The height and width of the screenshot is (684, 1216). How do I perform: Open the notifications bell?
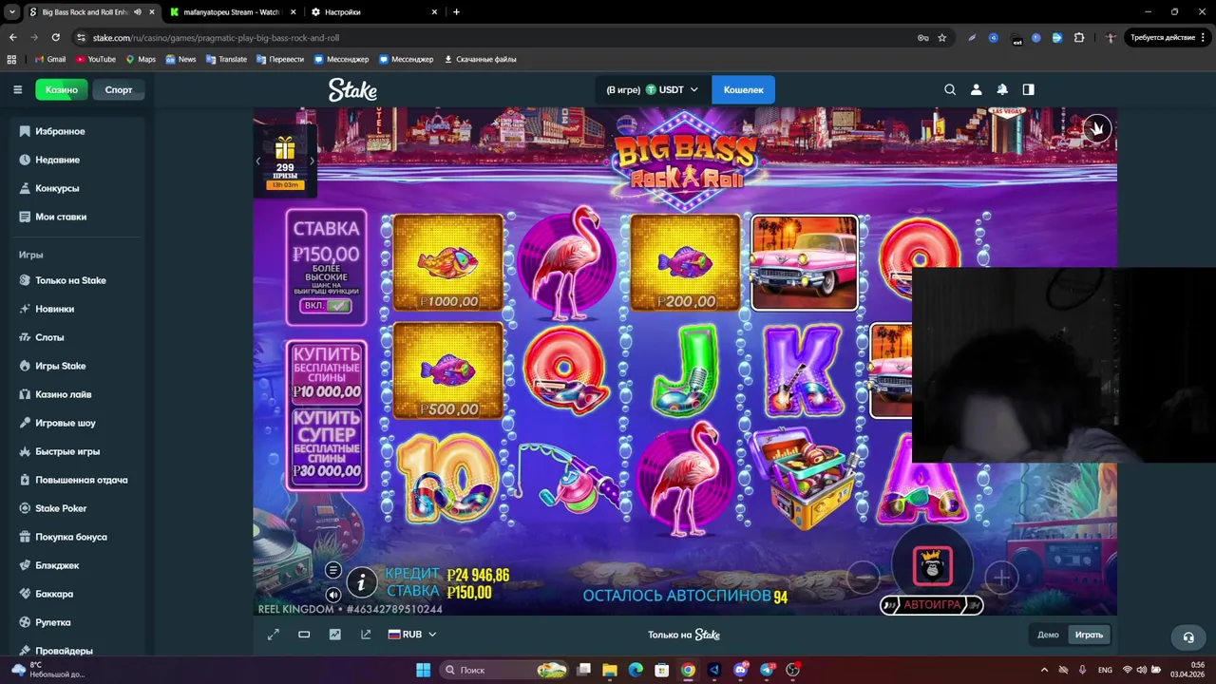coord(1002,89)
